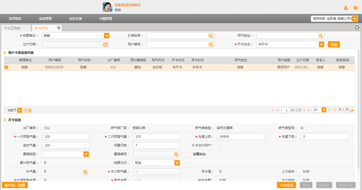Open the 系统管理 menu
Viewport: 362px width, 190px height.
pyautogui.click(x=45, y=19)
